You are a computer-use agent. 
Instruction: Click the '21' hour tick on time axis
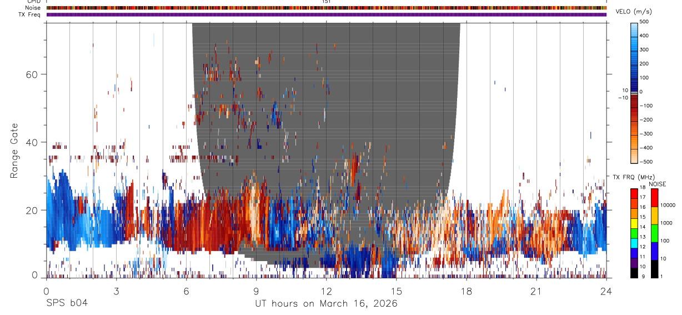point(536,291)
